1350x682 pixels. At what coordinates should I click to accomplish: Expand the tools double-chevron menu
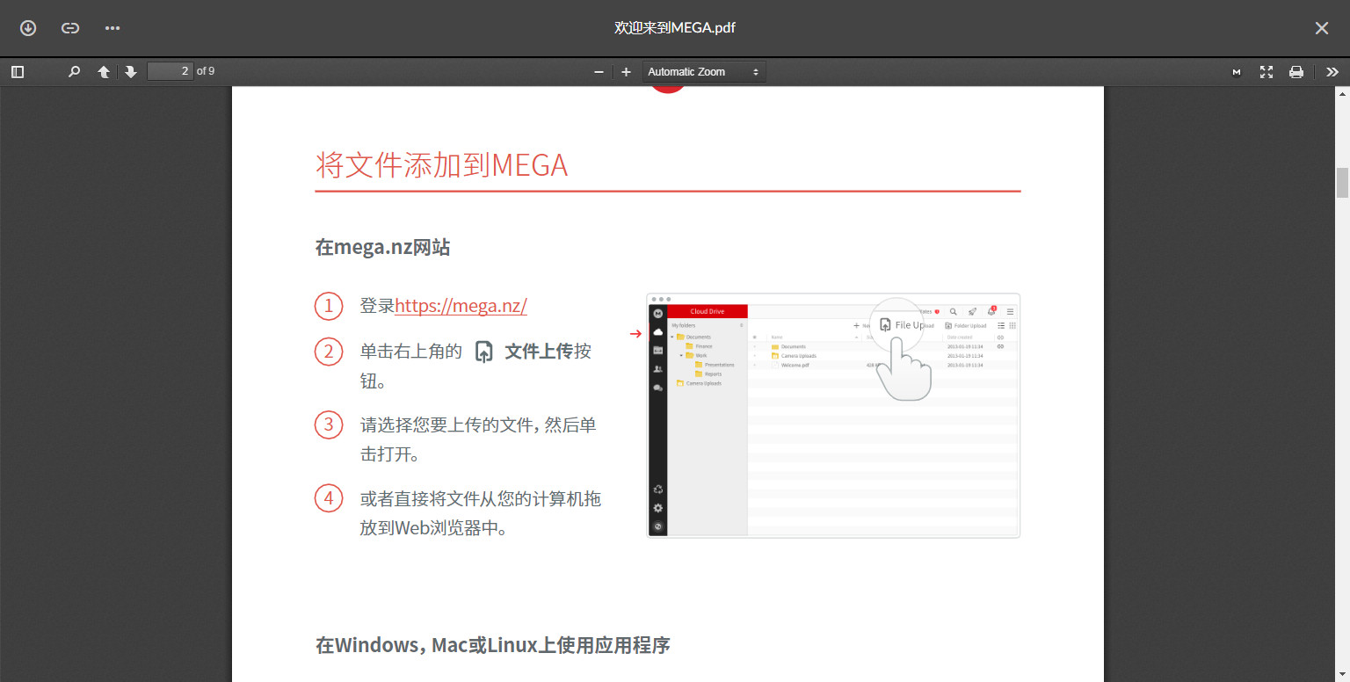tap(1332, 72)
